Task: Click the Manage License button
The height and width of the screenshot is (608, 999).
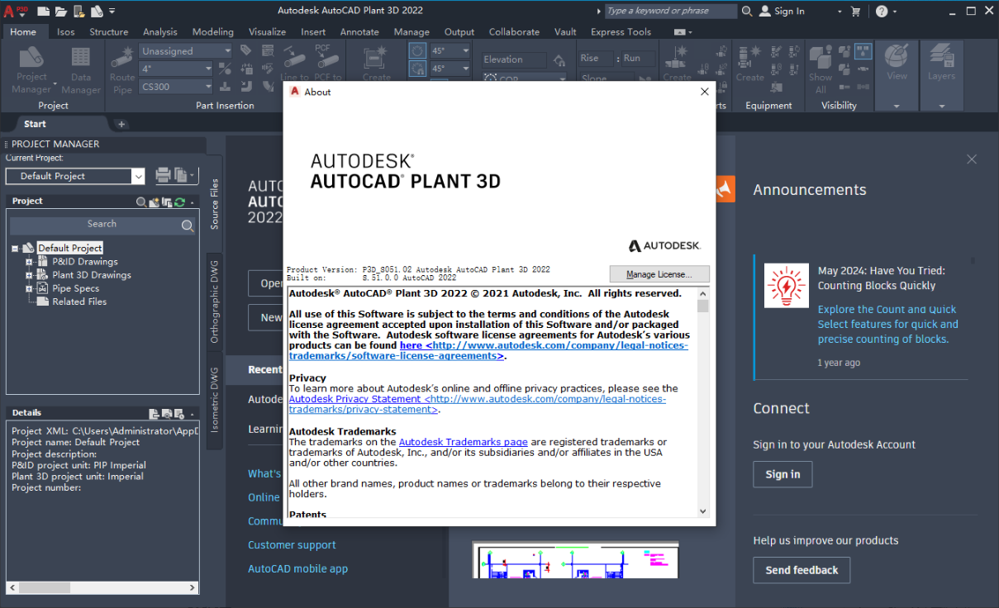Action: (x=659, y=273)
